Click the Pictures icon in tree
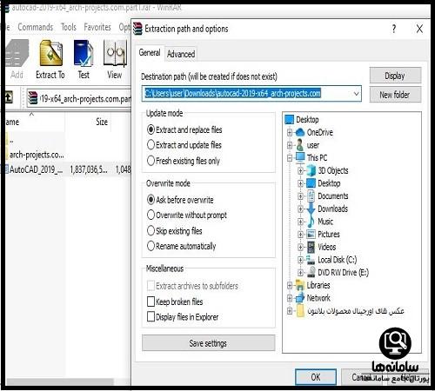This screenshot has height=391, width=435. (x=311, y=234)
